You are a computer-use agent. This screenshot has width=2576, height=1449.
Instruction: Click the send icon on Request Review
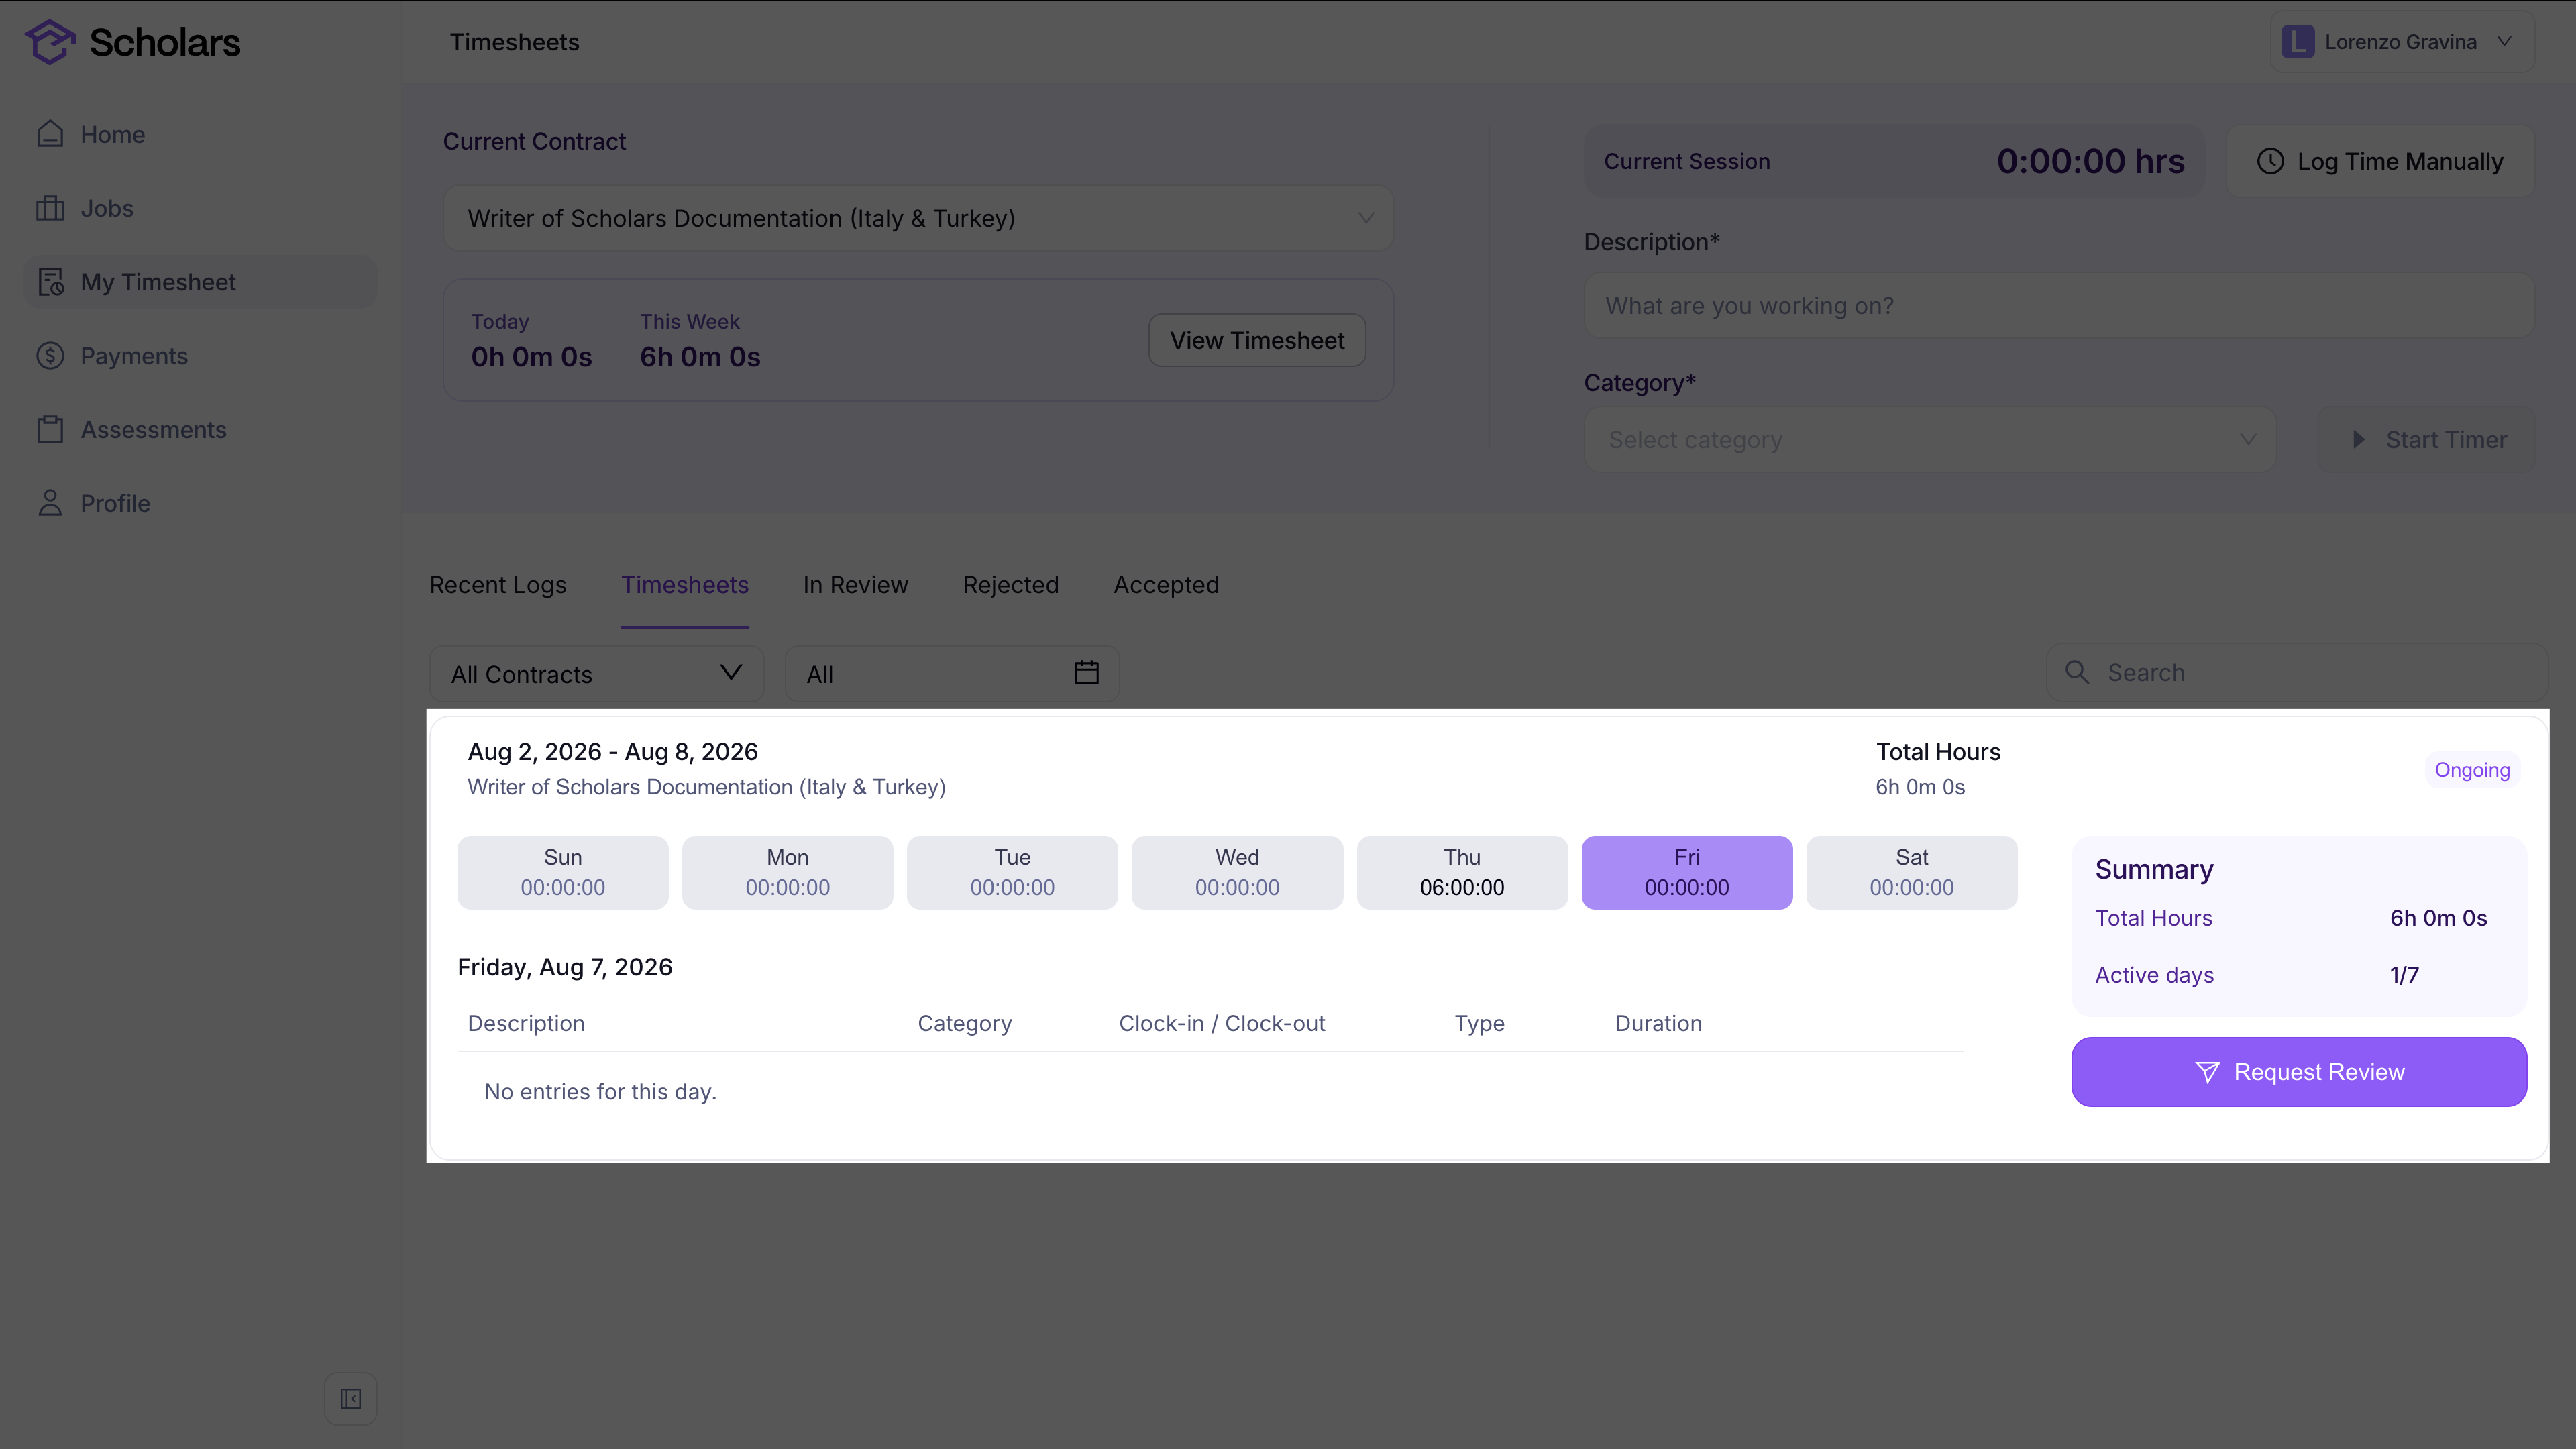[2207, 1072]
